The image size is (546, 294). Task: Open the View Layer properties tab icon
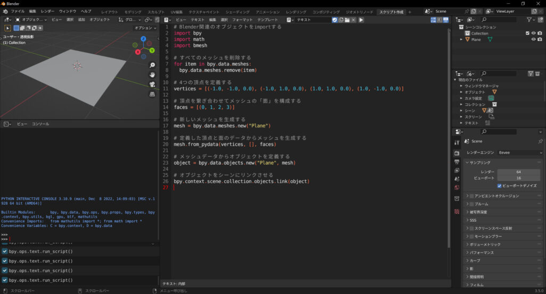[x=457, y=170]
